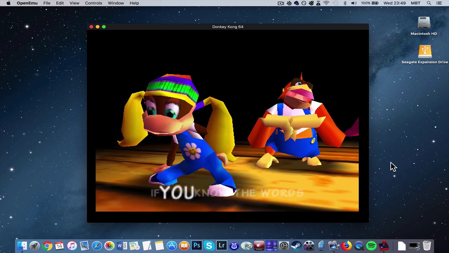The image size is (449, 253).
Task: Open iBooks from the Dock
Action: 184,246
